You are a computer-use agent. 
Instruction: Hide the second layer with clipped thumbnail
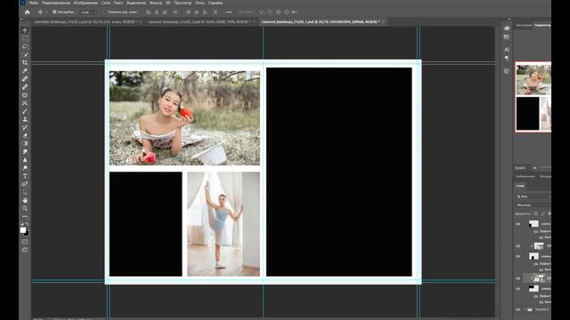tap(518, 246)
